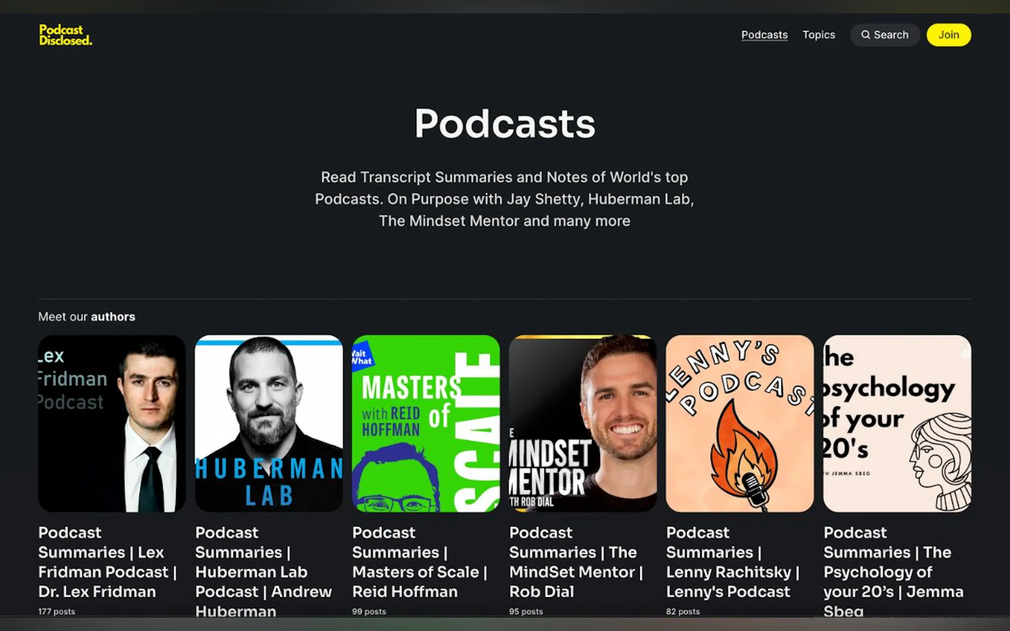Click the Lenny Rachitsky title link
Viewport: 1010px width, 631px height.
(x=732, y=562)
